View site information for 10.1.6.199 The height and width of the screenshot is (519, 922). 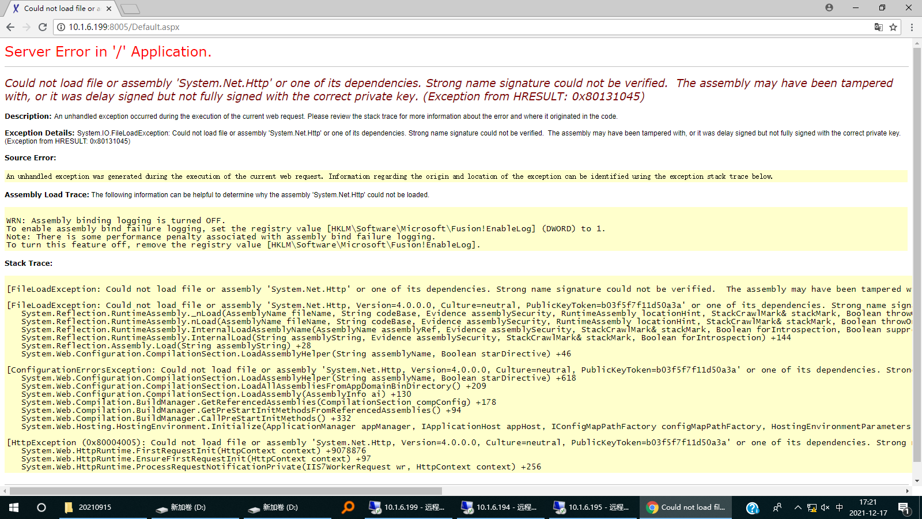click(x=61, y=27)
